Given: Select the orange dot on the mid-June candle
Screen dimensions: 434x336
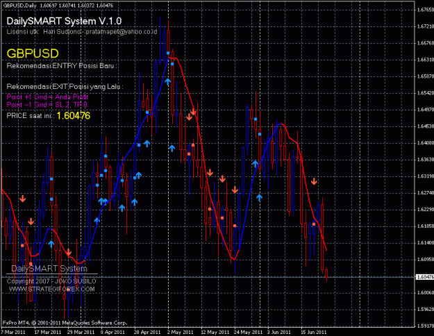Looking at the screenshot, I should point(314,224).
